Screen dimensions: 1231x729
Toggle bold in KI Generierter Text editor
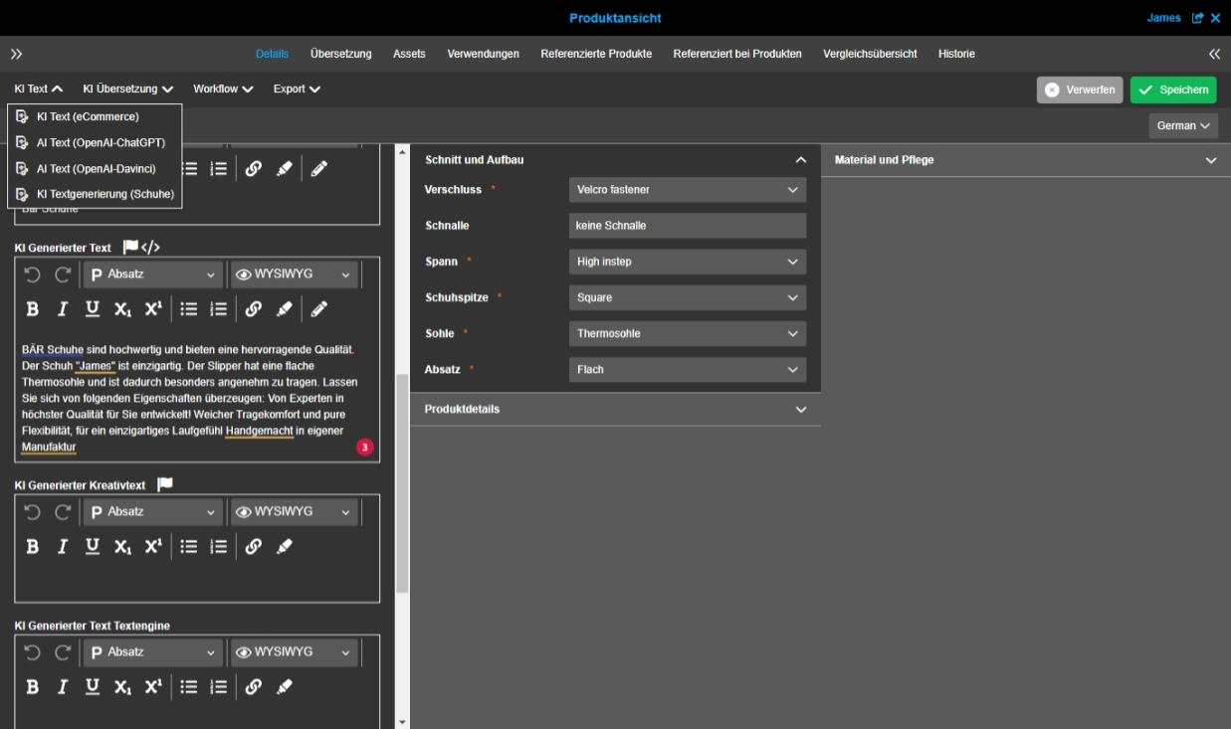(x=33, y=309)
